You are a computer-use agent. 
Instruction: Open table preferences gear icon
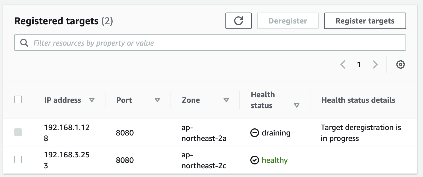pyautogui.click(x=400, y=65)
